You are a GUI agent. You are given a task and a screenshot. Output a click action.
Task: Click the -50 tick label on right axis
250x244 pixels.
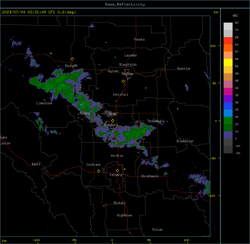click(213, 158)
